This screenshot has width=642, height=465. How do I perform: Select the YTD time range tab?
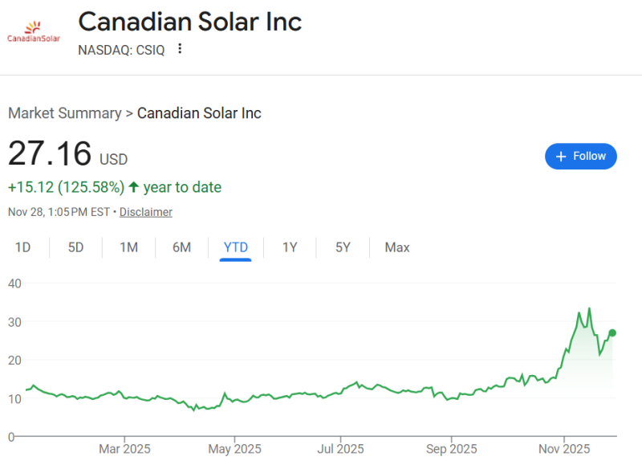[236, 247]
